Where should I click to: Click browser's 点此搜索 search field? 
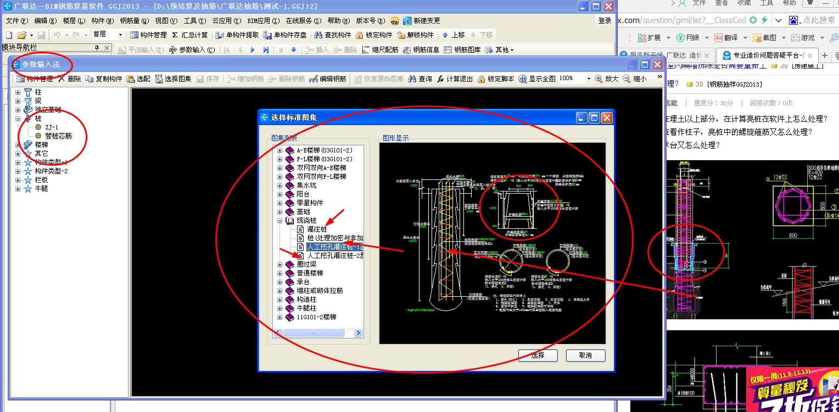point(818,20)
